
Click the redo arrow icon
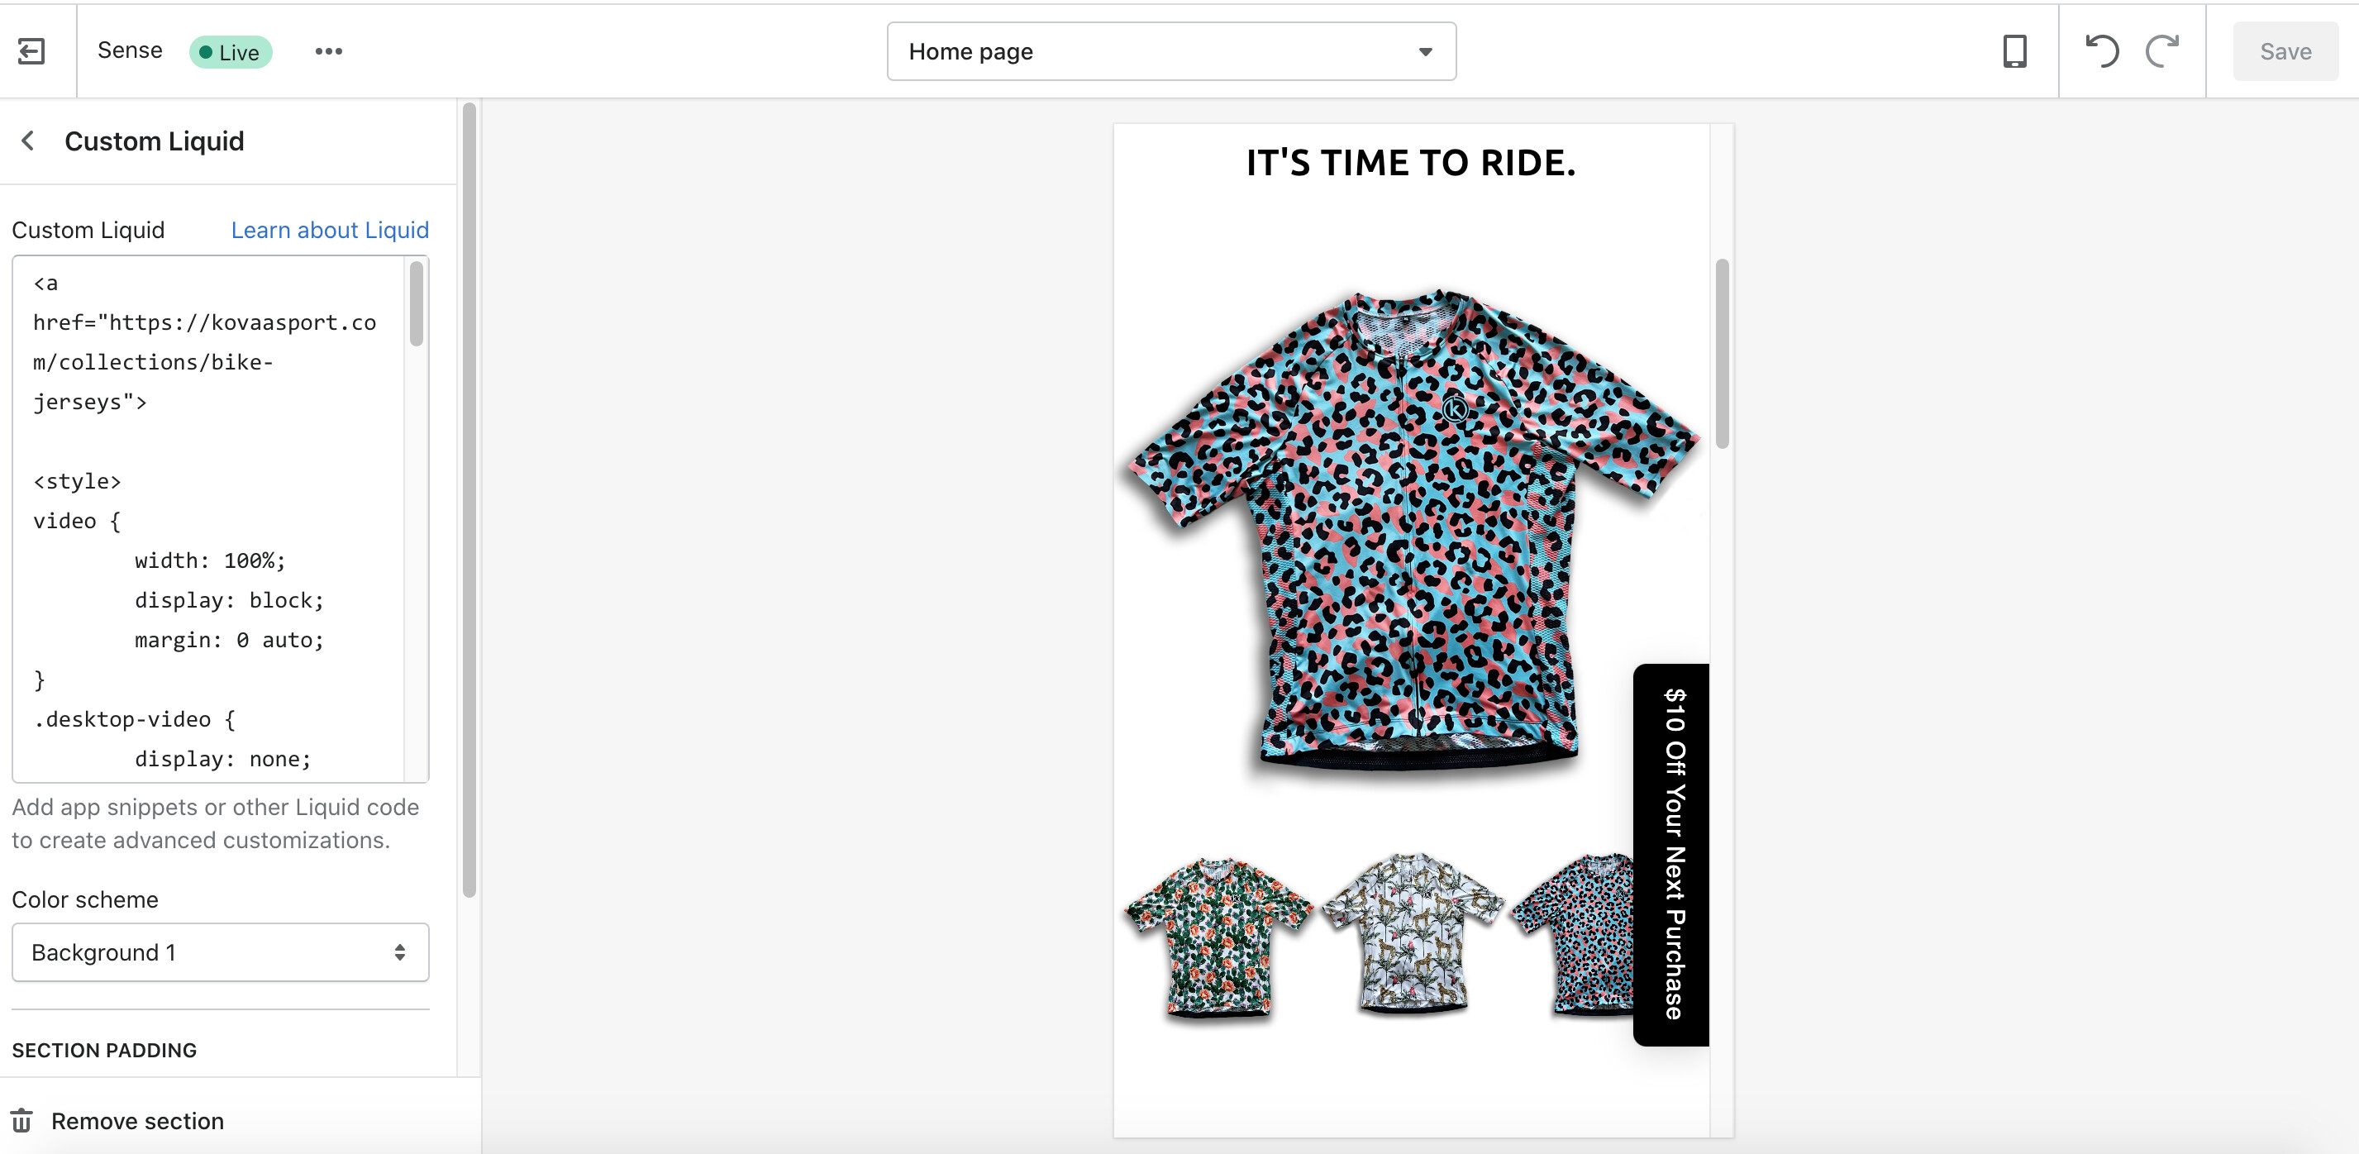pyautogui.click(x=2163, y=51)
